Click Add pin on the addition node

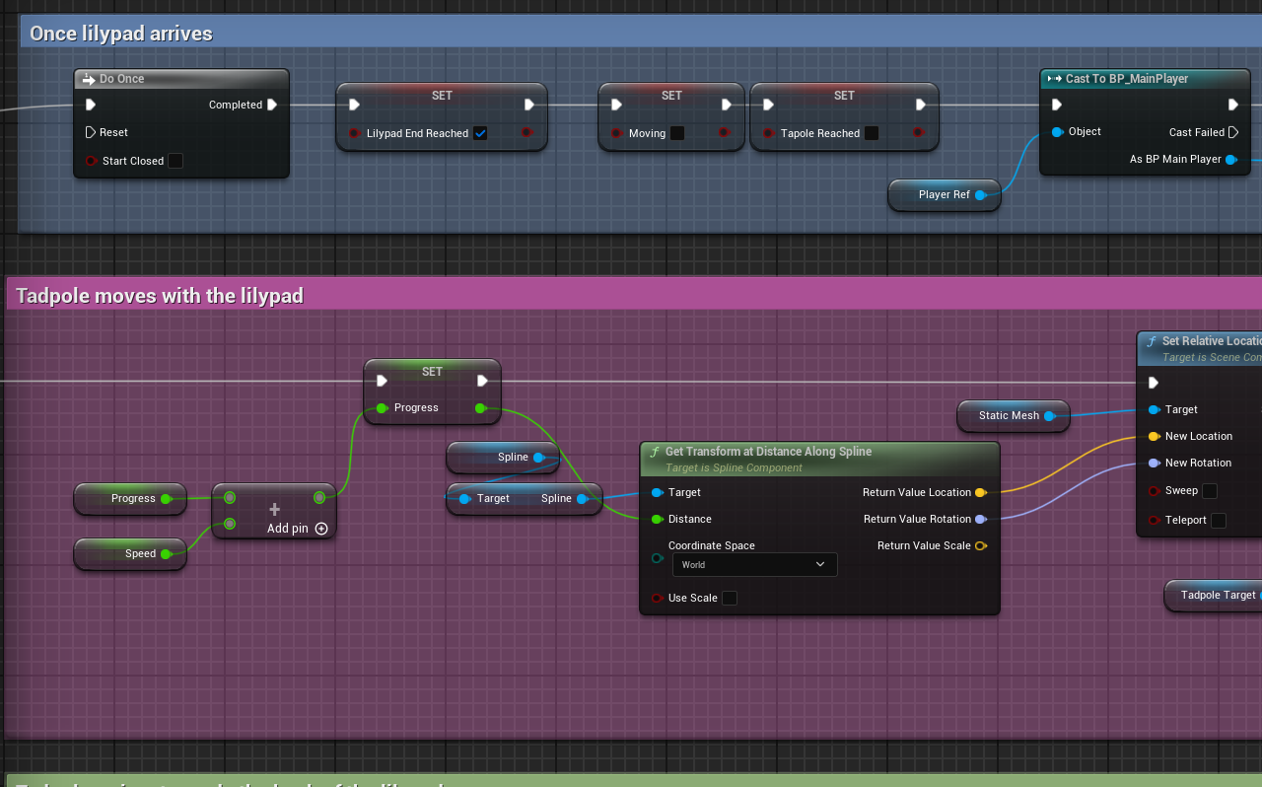tap(297, 529)
